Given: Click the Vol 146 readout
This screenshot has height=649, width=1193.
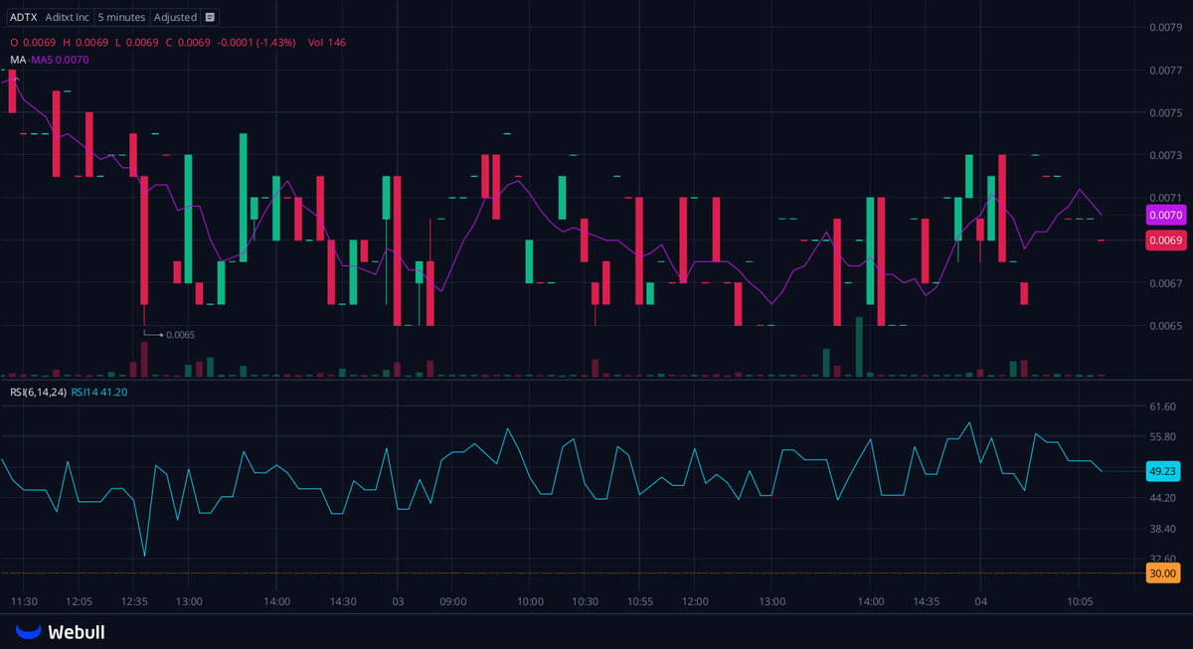Looking at the screenshot, I should pos(327,42).
